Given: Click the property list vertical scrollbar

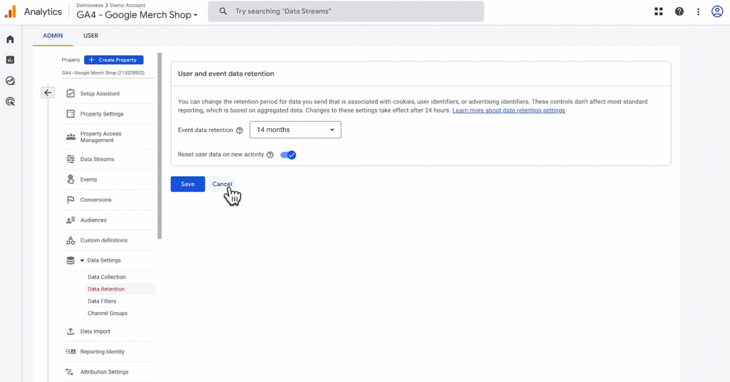Looking at the screenshot, I should point(160,145).
